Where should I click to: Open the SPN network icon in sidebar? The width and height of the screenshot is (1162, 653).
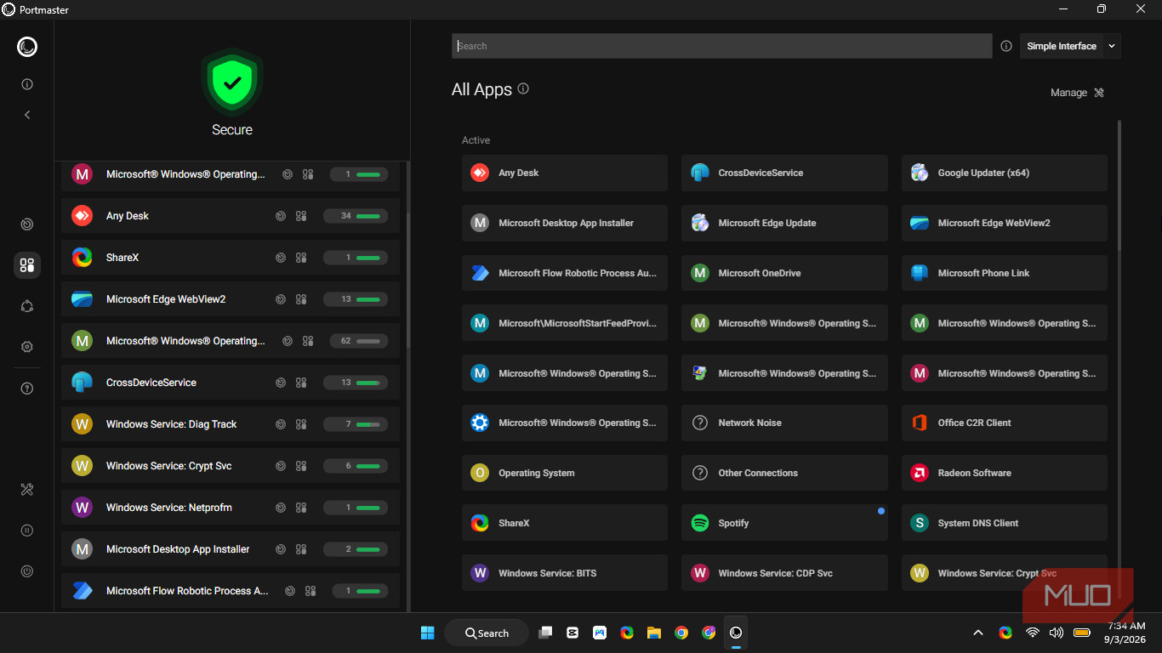click(27, 306)
